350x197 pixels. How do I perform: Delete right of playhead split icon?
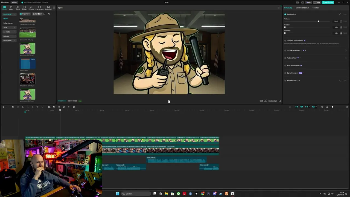pyautogui.click(x=32, y=107)
